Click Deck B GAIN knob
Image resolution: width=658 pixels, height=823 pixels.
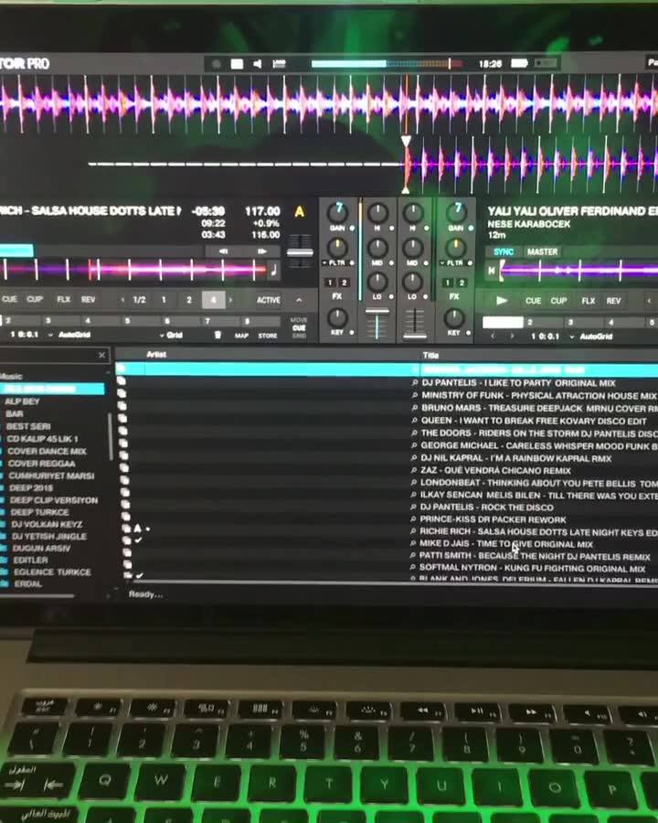coord(456,211)
